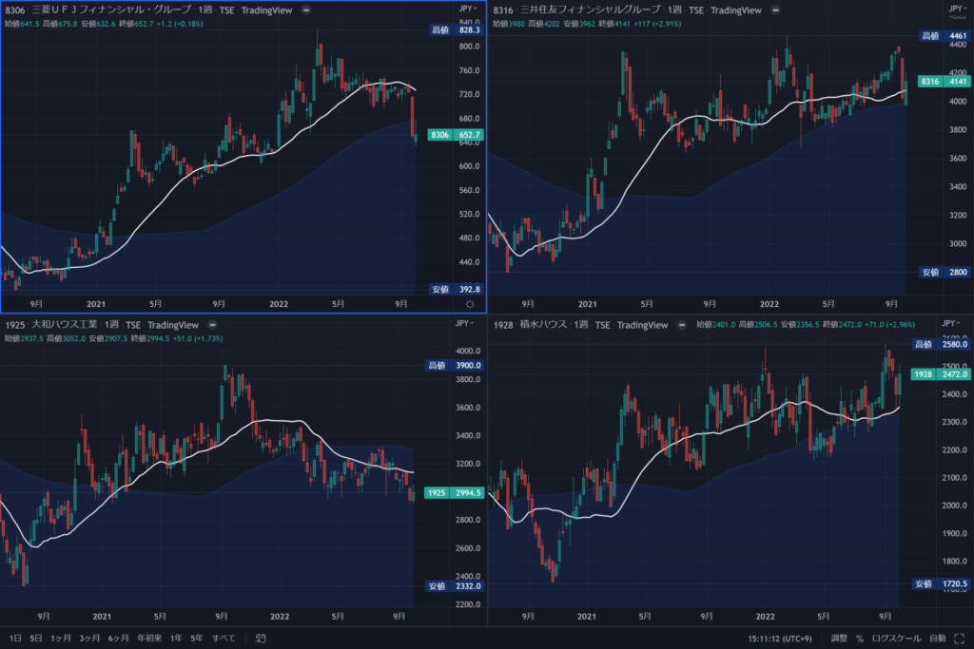Collapse the 1925 chart legend with minus icon

click(x=212, y=325)
